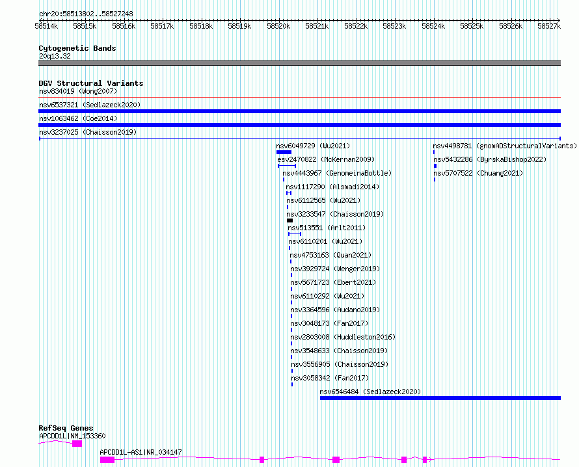Open nsv3556905 (Chaisson2019) variant
The width and height of the screenshot is (579, 467).
click(340, 364)
